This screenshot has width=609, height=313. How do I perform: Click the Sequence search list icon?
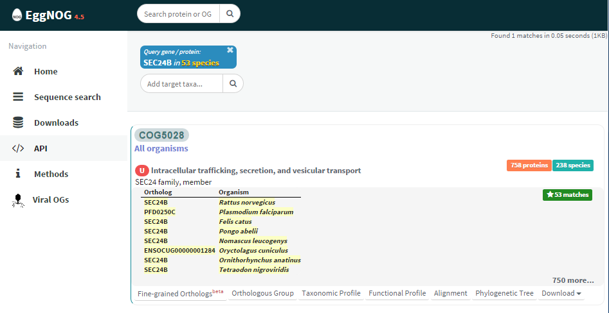coord(18,97)
